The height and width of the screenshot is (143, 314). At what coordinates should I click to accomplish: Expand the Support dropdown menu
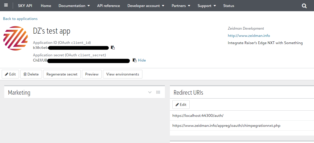coord(207,6)
